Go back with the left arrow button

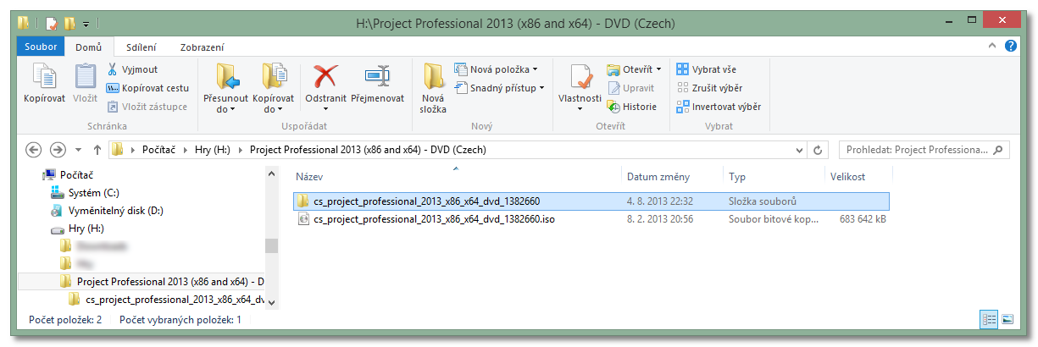click(34, 150)
